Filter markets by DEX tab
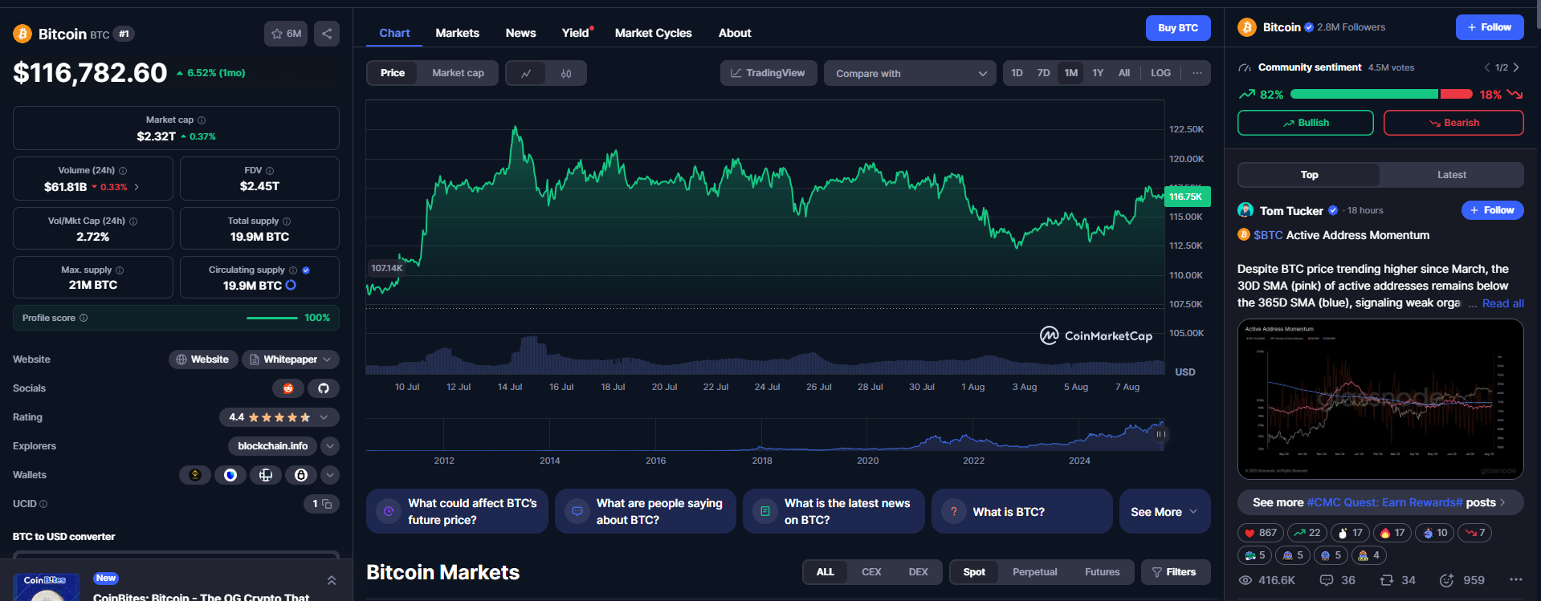This screenshot has width=1541, height=601. tap(918, 572)
